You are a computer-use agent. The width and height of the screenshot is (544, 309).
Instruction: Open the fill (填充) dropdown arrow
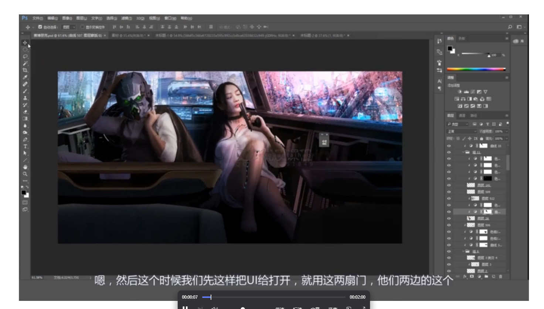507,138
